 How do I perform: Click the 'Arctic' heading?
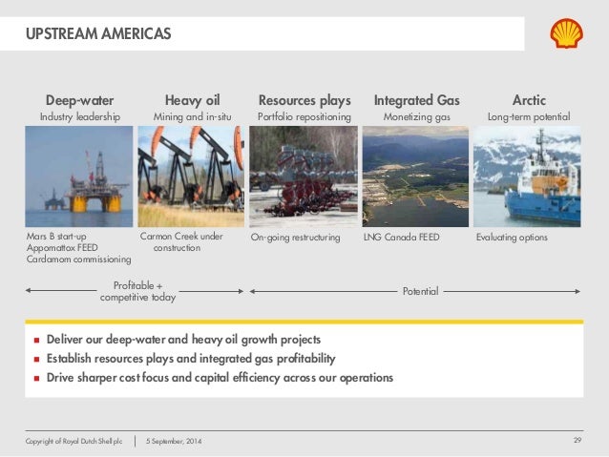point(529,100)
